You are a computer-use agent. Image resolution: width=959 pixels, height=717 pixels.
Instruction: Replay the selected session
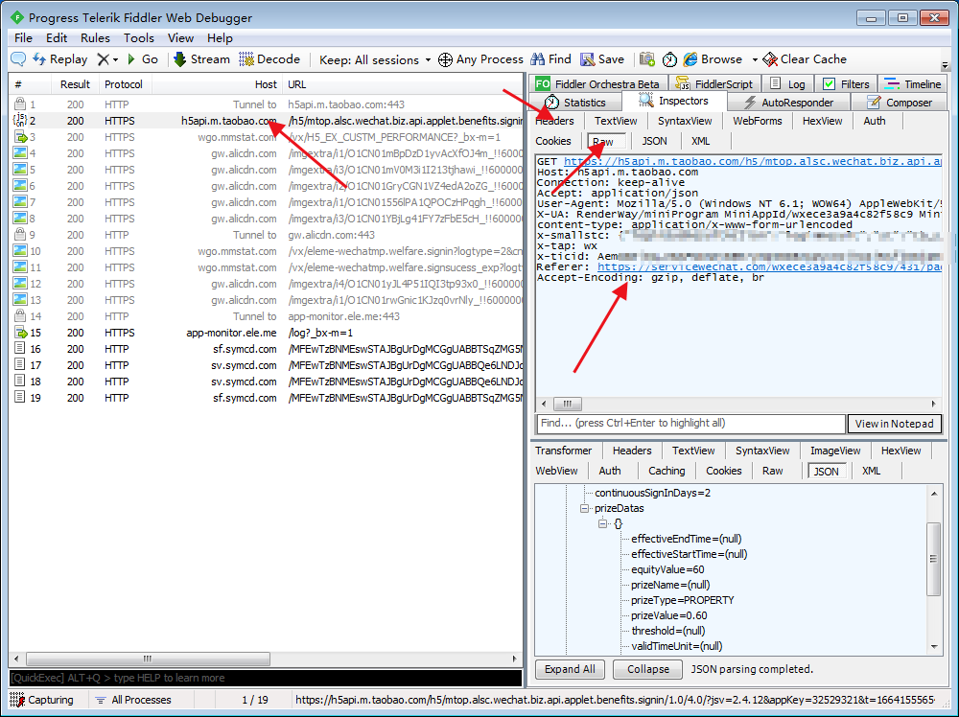tap(60, 59)
